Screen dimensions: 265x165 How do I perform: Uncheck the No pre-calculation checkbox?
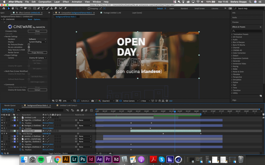tap(29, 47)
